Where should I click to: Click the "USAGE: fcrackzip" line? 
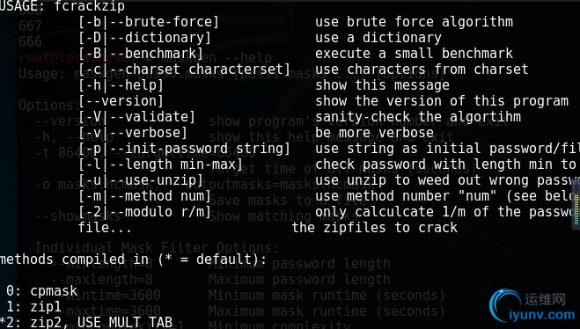click(x=62, y=6)
